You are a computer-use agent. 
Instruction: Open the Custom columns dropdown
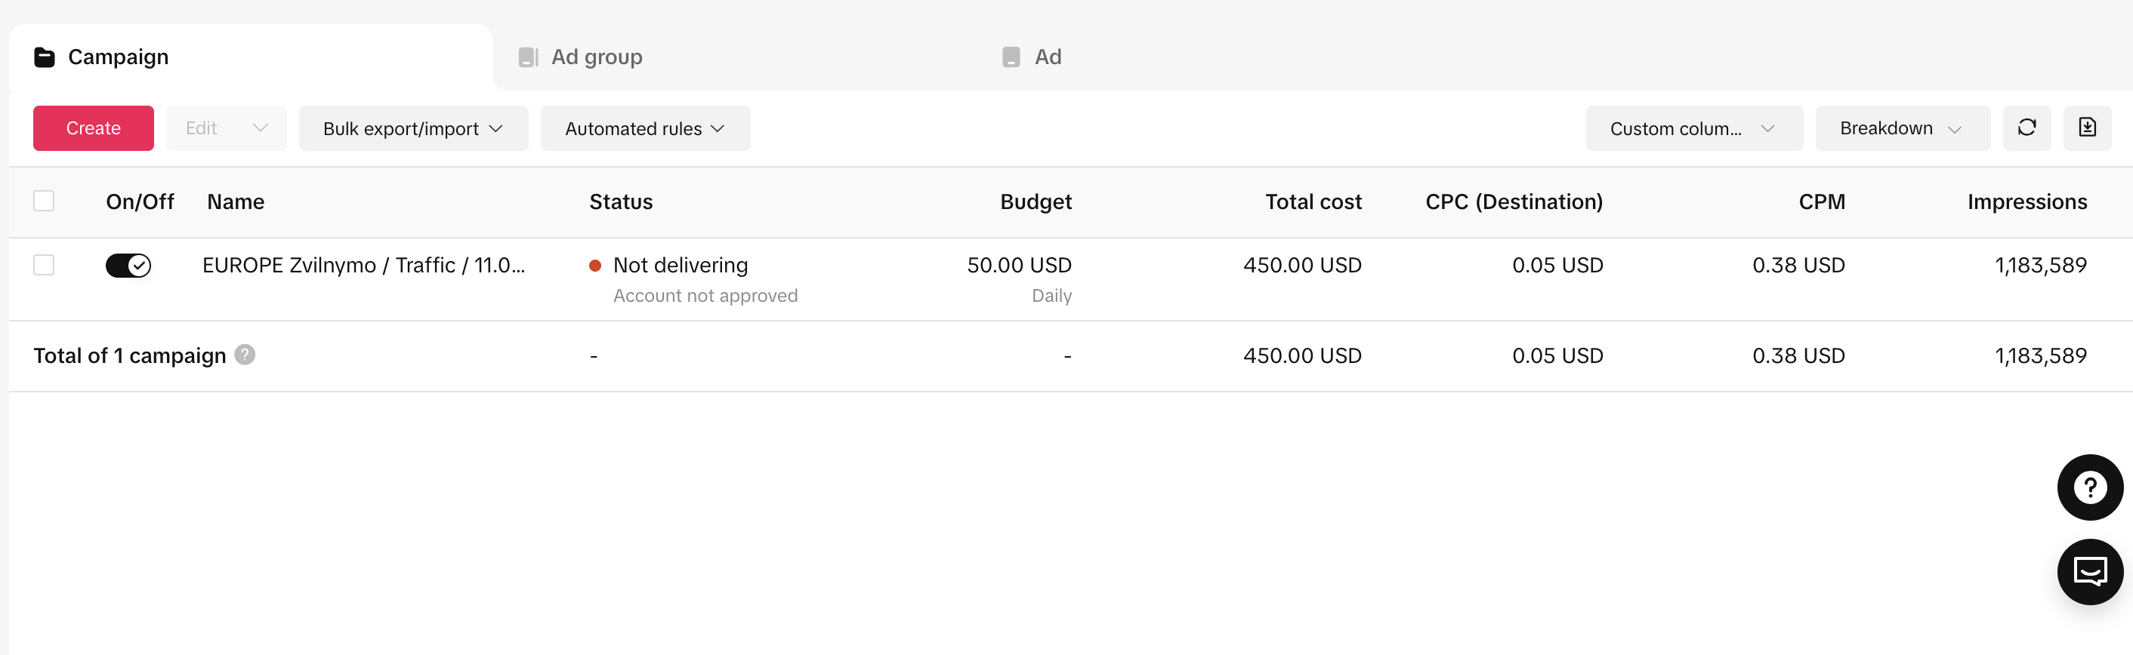click(1694, 128)
